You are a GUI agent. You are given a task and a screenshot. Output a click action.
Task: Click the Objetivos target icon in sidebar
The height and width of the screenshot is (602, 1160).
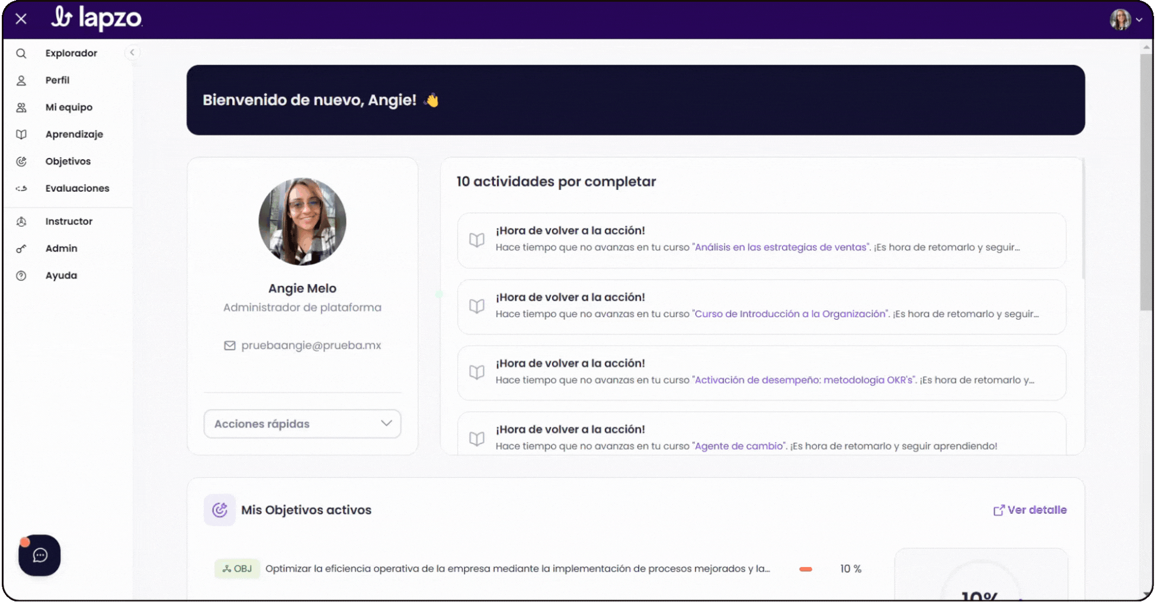tap(21, 162)
